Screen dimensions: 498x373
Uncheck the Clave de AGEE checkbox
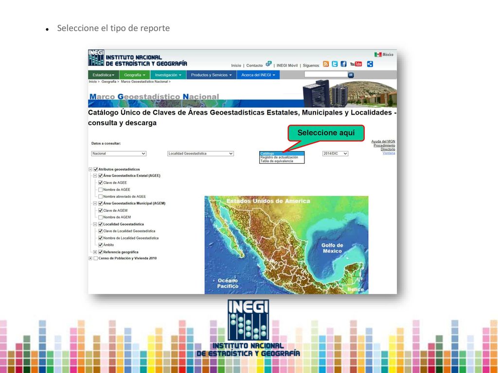[x=100, y=183]
